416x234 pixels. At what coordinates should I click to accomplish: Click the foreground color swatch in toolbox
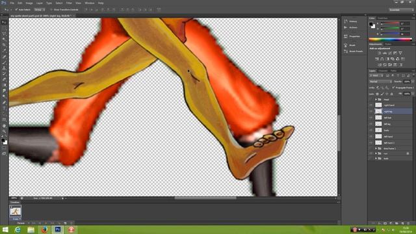point(3,140)
